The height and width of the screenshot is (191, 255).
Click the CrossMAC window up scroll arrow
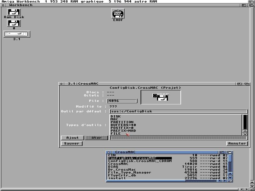(x=230, y=174)
